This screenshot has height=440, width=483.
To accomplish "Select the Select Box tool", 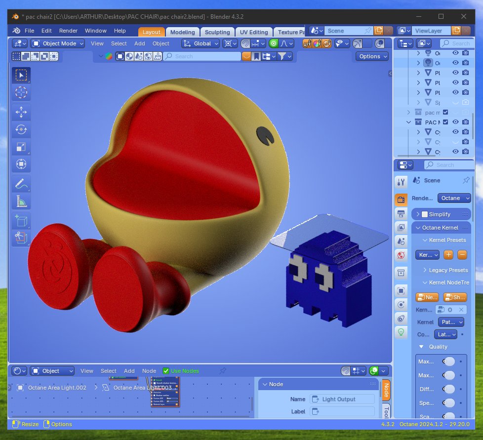I will click(21, 75).
